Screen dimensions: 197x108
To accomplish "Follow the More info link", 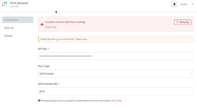I will (116, 101).
